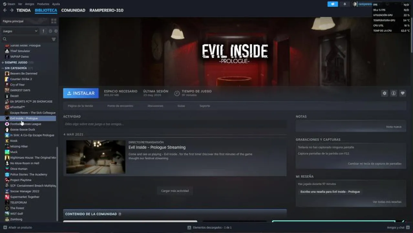413x233 pixels.
Task: Open the Juegos filter dropdown
Action: [x=20, y=31]
